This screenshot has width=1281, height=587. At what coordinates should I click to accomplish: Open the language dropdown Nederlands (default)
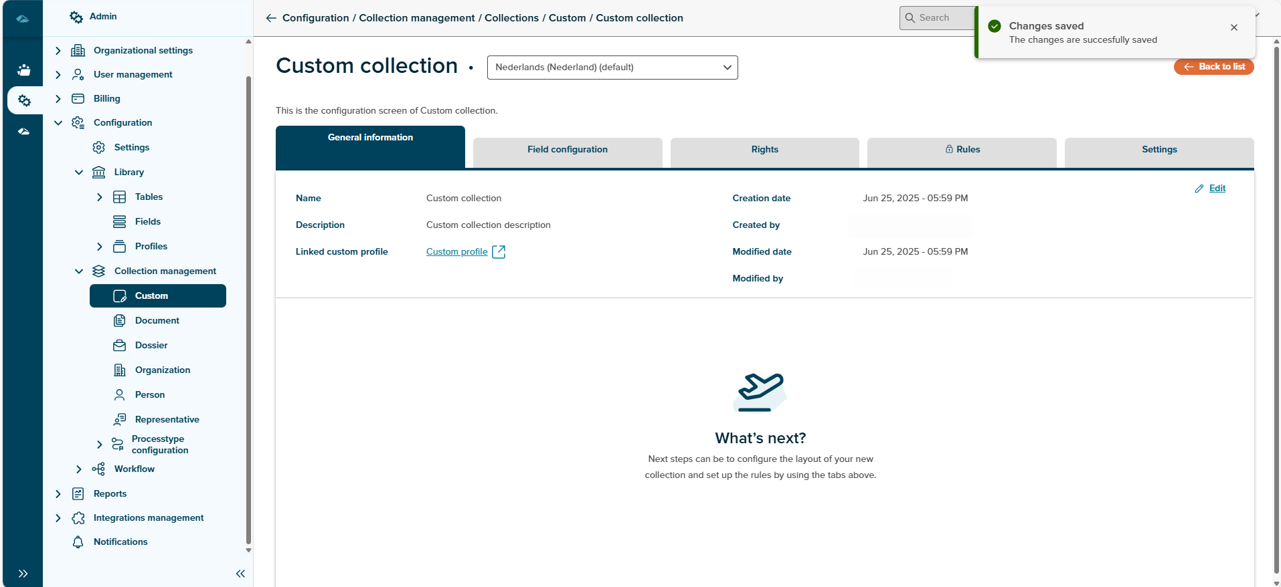click(612, 68)
